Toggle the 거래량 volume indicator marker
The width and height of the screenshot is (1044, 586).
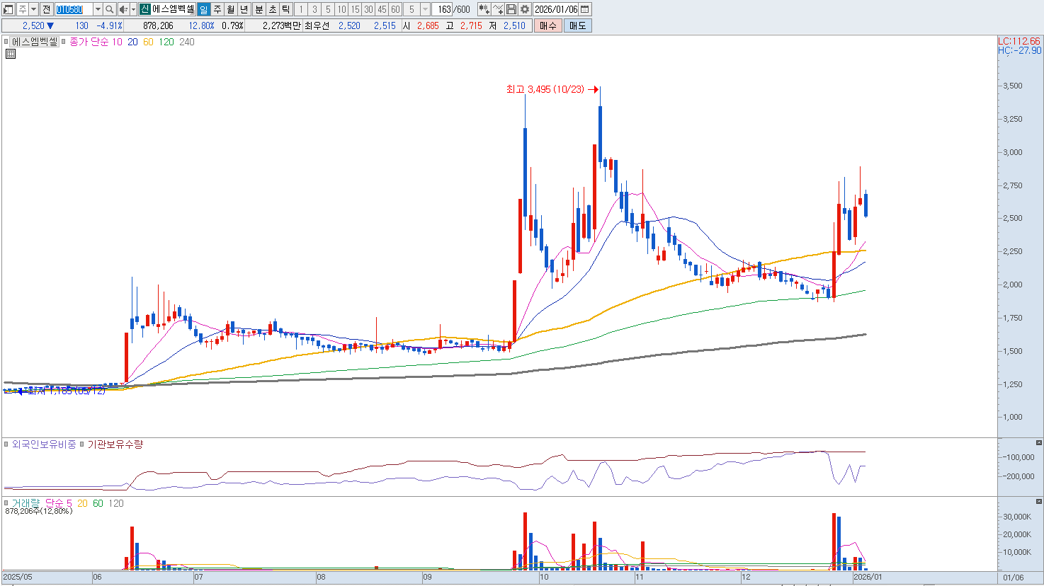click(7, 503)
